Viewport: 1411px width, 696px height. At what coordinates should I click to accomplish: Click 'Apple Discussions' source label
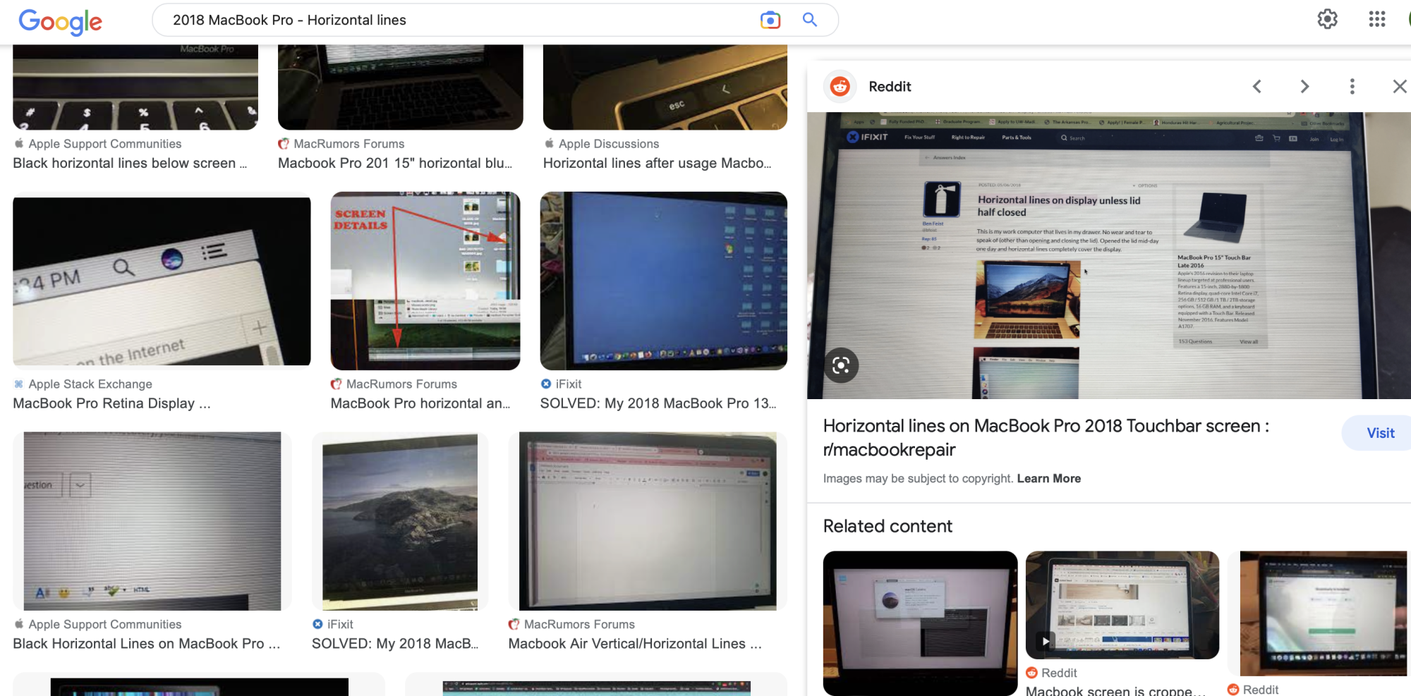[x=609, y=143]
